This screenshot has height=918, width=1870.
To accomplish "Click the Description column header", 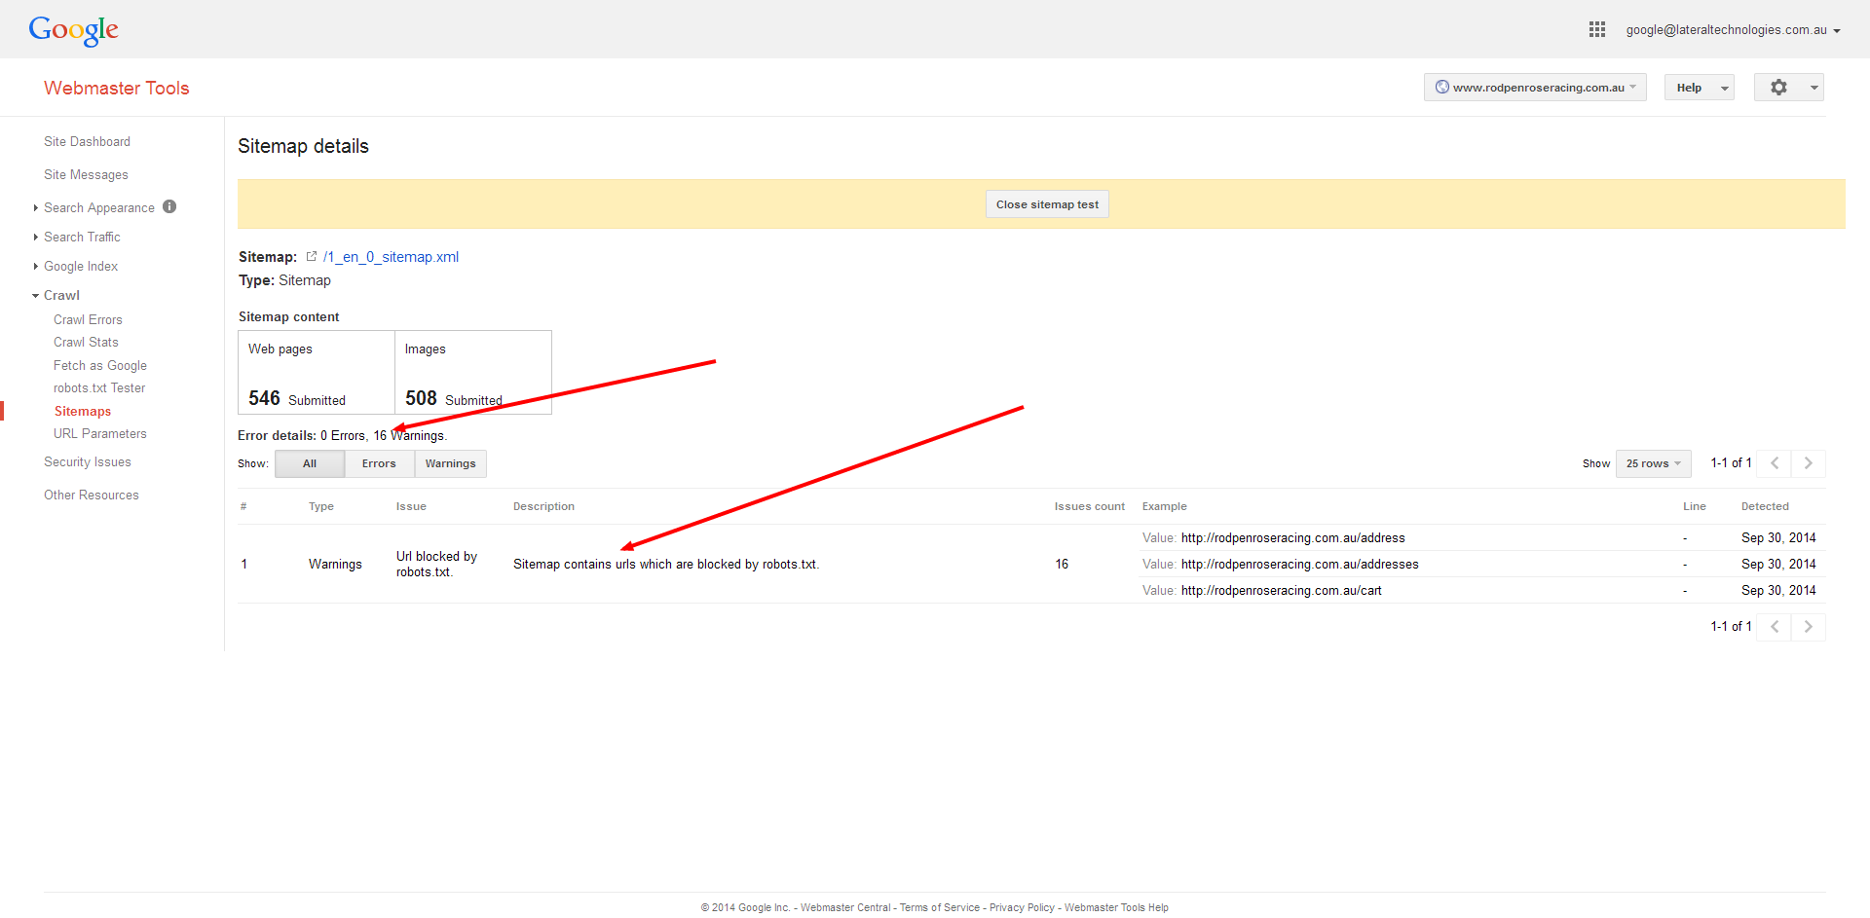I will tap(543, 506).
